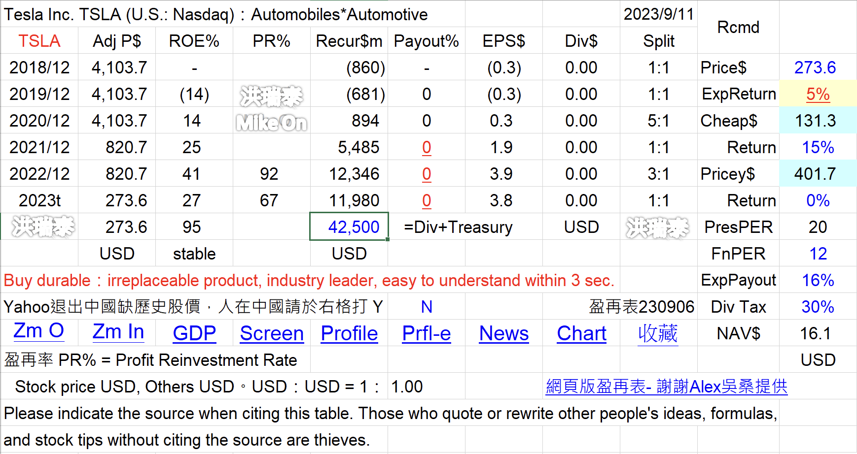Select the Pricey$ value 401.7 cell
Screen dimensions: 857x454
point(818,174)
